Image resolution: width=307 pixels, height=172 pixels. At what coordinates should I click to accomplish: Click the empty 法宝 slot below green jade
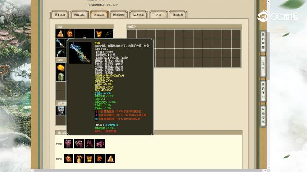61,86
